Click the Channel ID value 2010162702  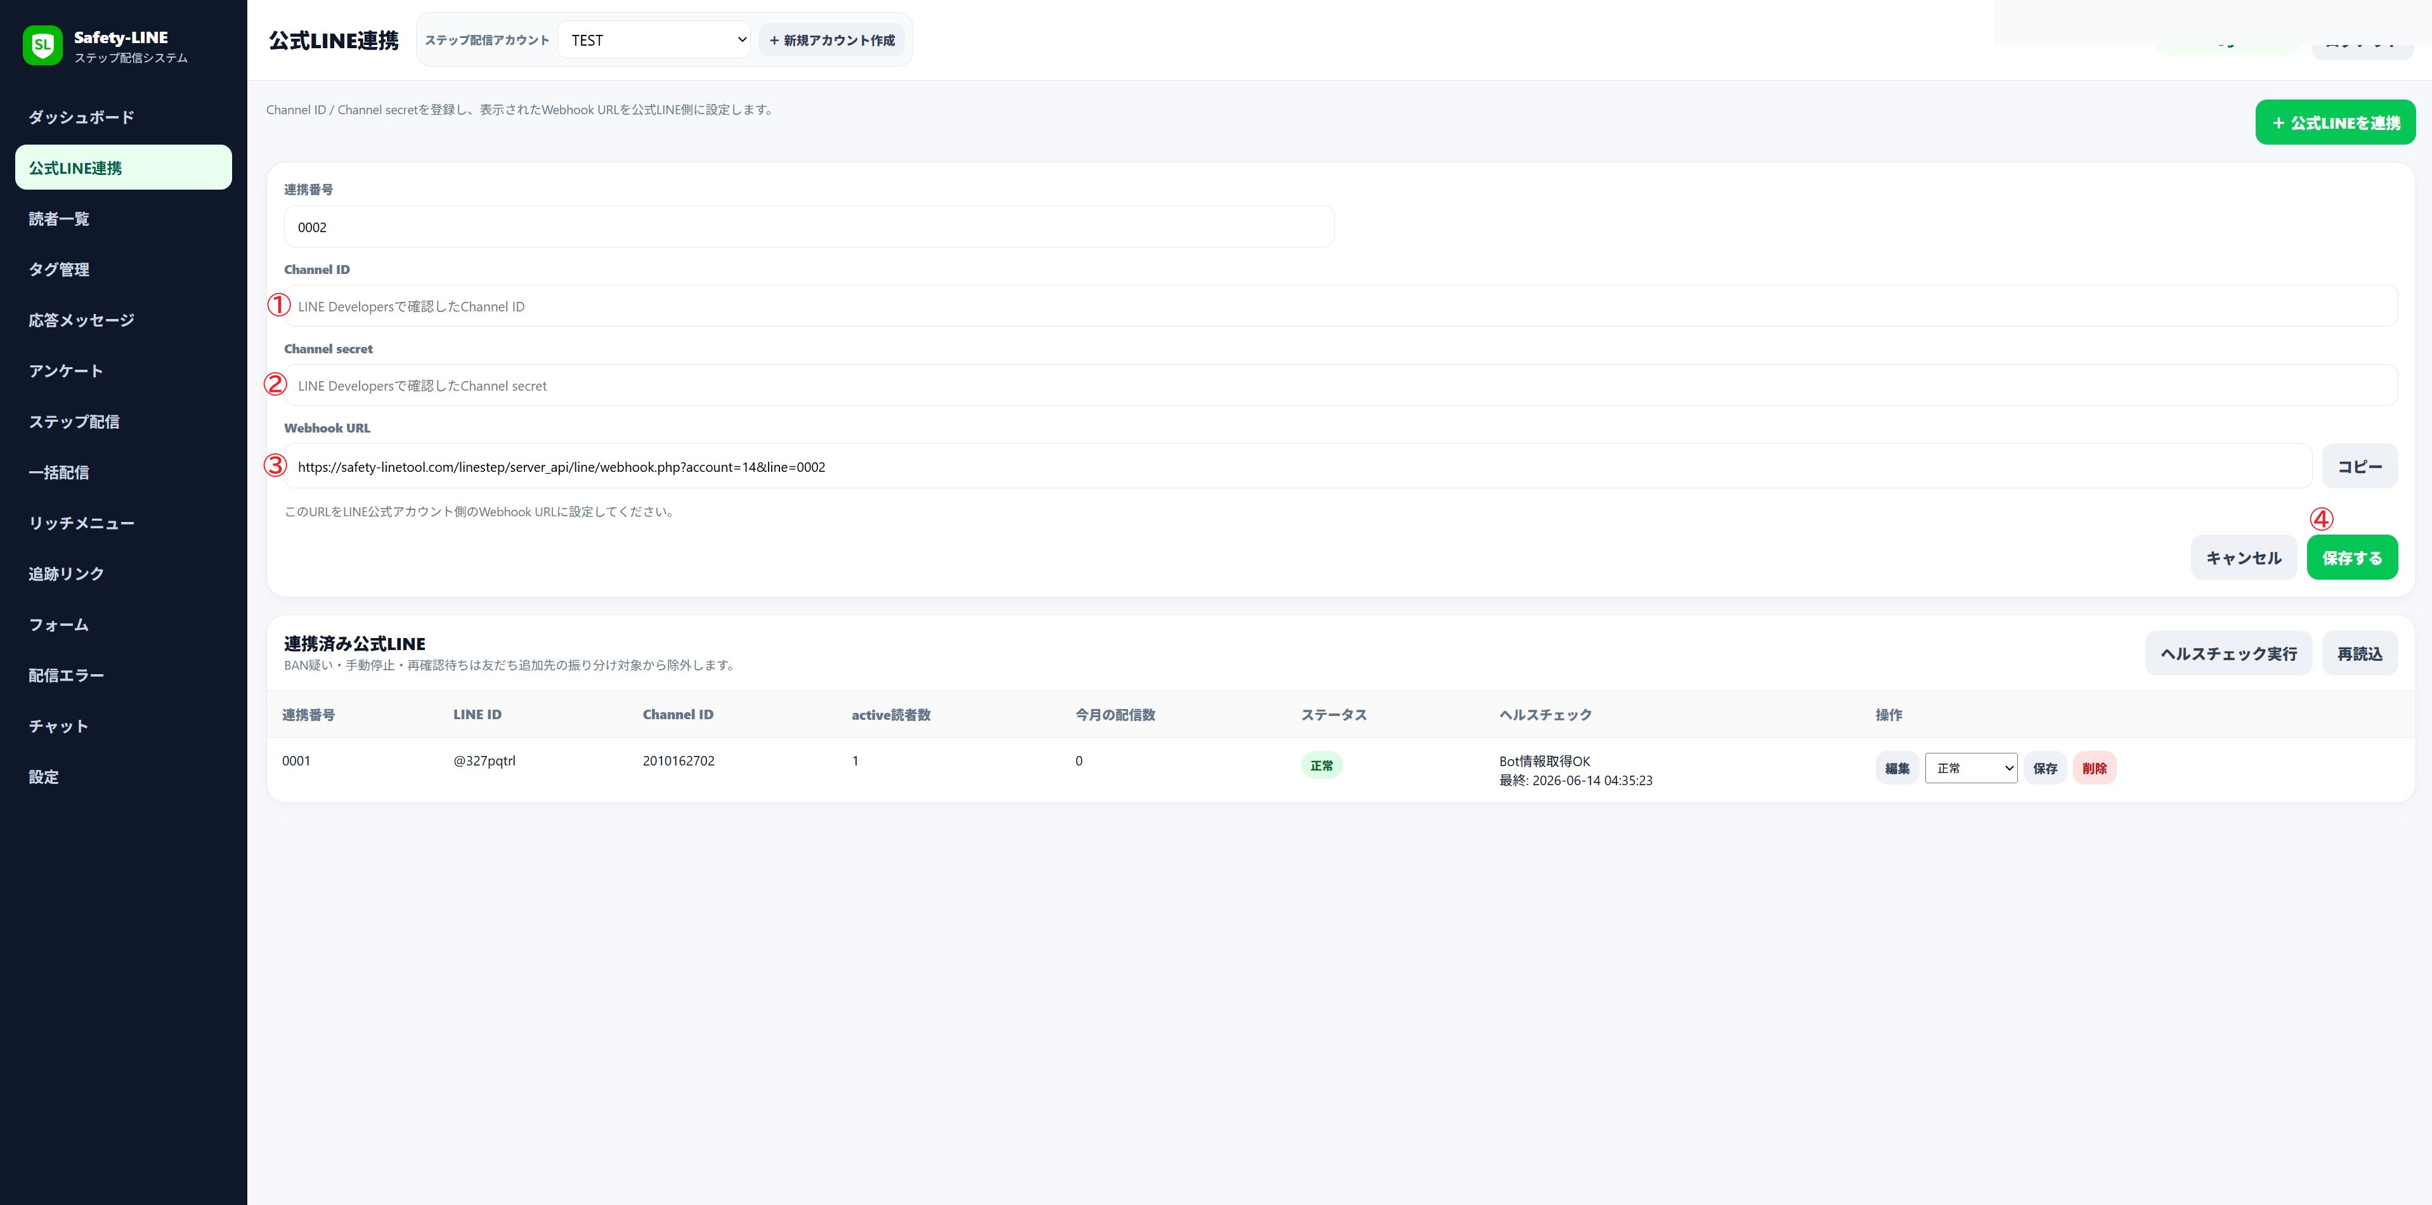coord(679,760)
